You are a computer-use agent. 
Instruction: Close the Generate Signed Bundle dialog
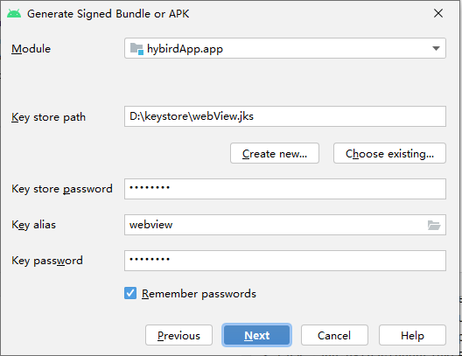click(438, 13)
